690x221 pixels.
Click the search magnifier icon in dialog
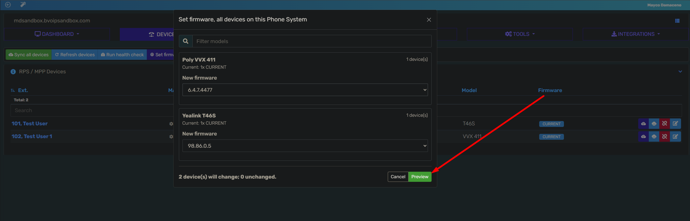186,41
